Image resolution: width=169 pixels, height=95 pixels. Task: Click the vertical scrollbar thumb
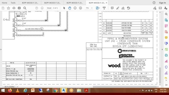pyautogui.click(x=160, y=75)
